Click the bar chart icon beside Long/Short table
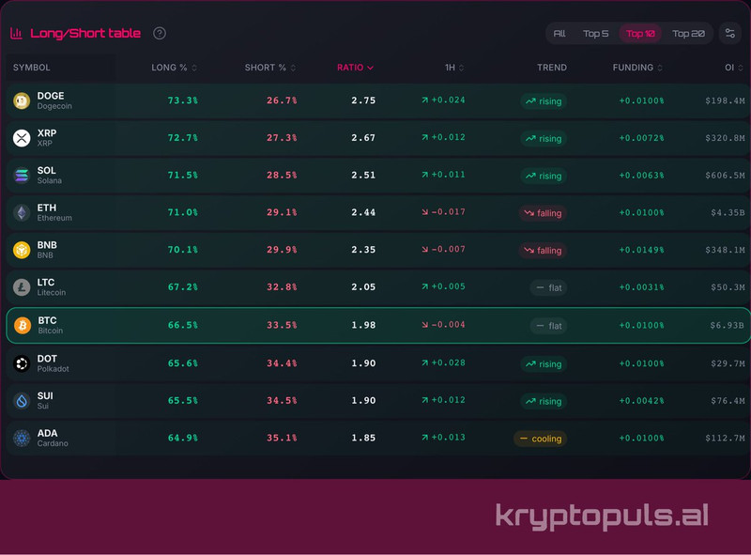The image size is (751, 555). point(16,33)
